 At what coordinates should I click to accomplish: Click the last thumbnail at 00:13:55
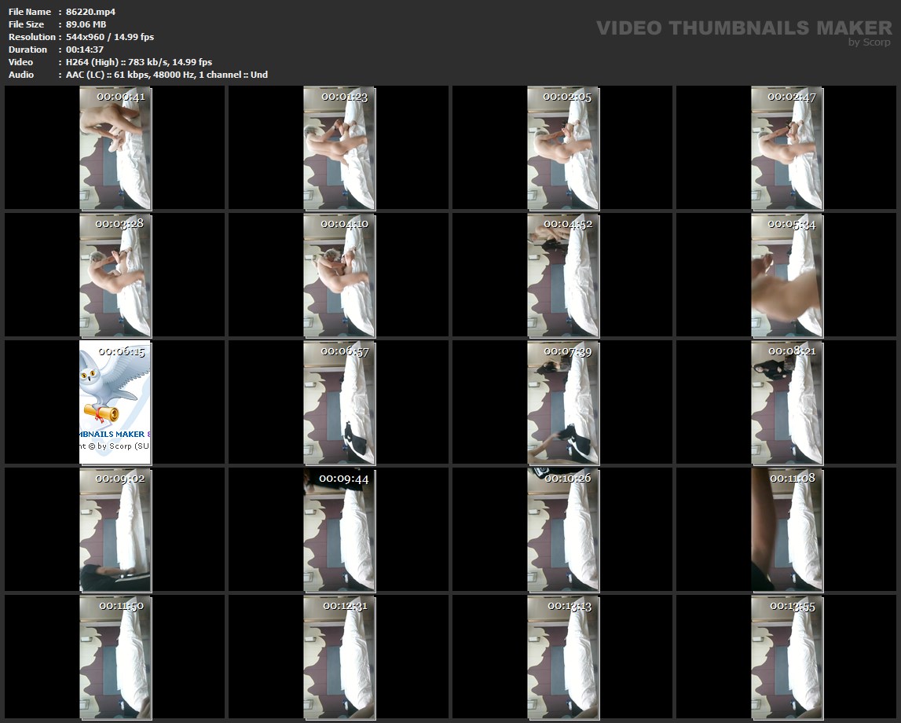pos(786,657)
